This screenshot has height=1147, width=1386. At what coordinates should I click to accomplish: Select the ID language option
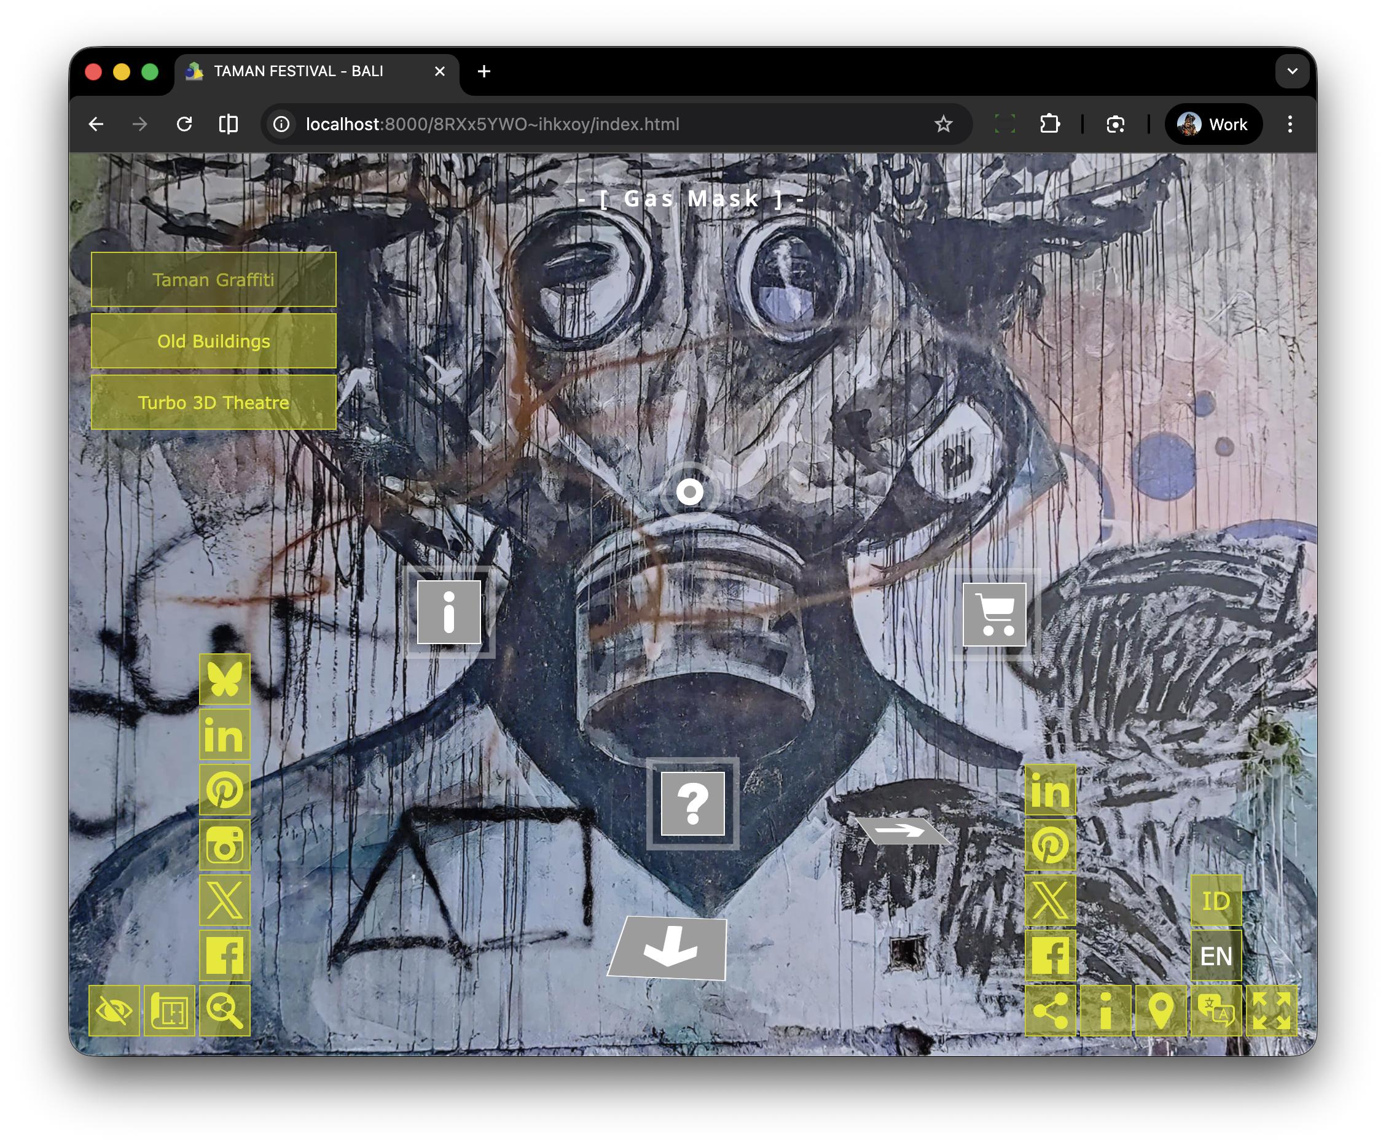point(1216,900)
